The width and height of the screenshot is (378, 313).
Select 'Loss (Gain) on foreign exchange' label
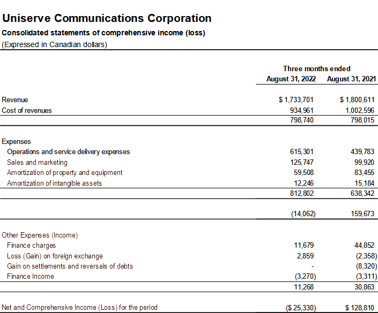pyautogui.click(x=55, y=256)
